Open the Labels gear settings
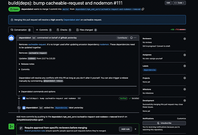Image resolution: width=198 pixels, height=135 pixels. point(185,66)
